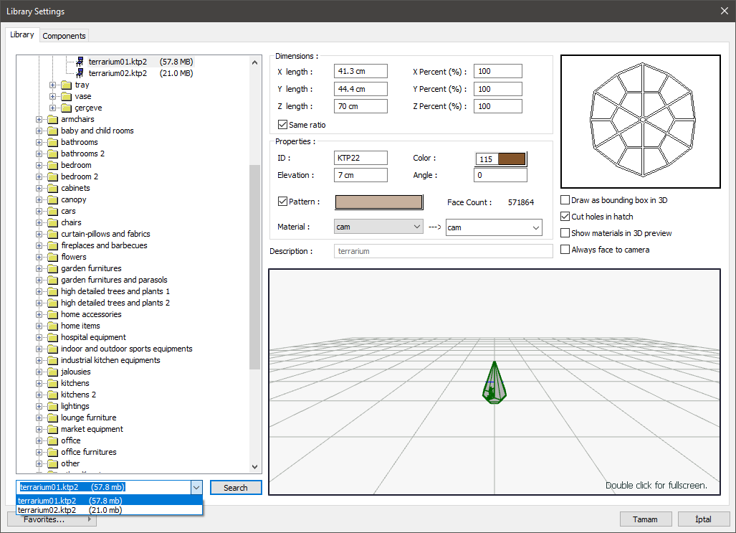Screen dimensions: 736x533
Task: Click the X length input field
Action: click(x=360, y=72)
